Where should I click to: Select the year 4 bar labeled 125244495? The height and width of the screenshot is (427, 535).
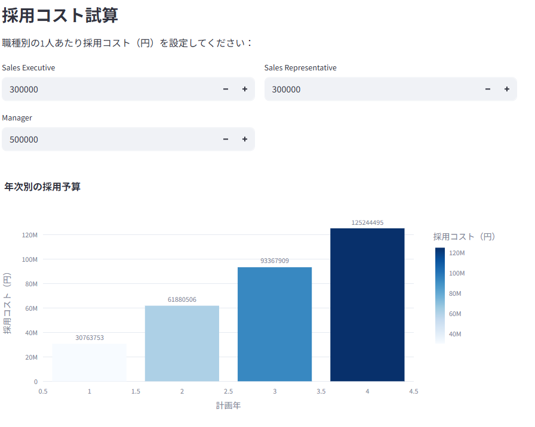pos(367,305)
